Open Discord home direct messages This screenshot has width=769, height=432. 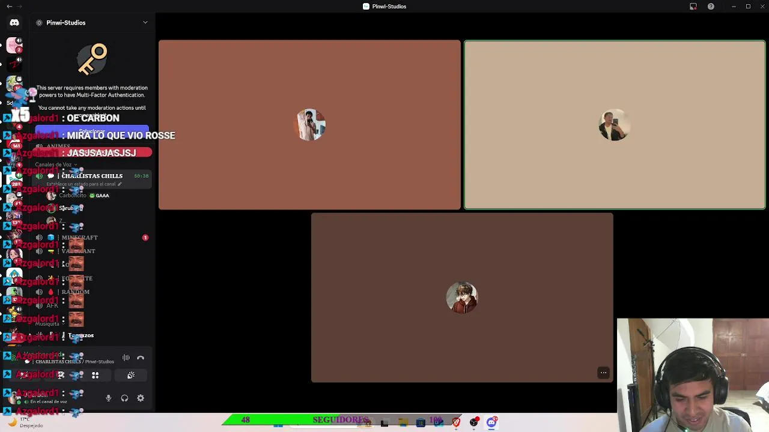click(x=14, y=23)
